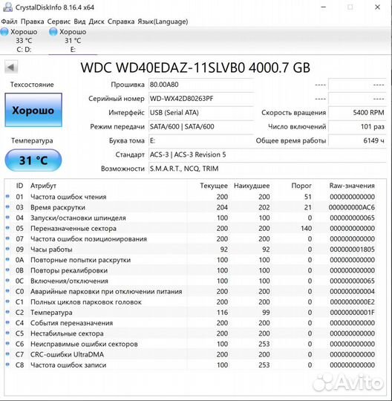This screenshot has height=401, width=392.
Task: Click the Raw-значения column header
Action: [x=352, y=186]
